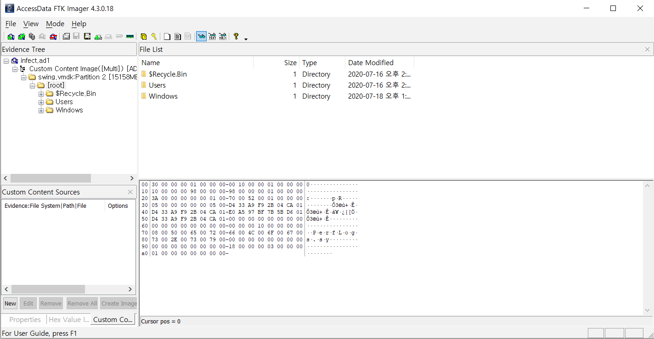
Task: Click Obtain Protected Files icon
Action: click(x=144, y=36)
